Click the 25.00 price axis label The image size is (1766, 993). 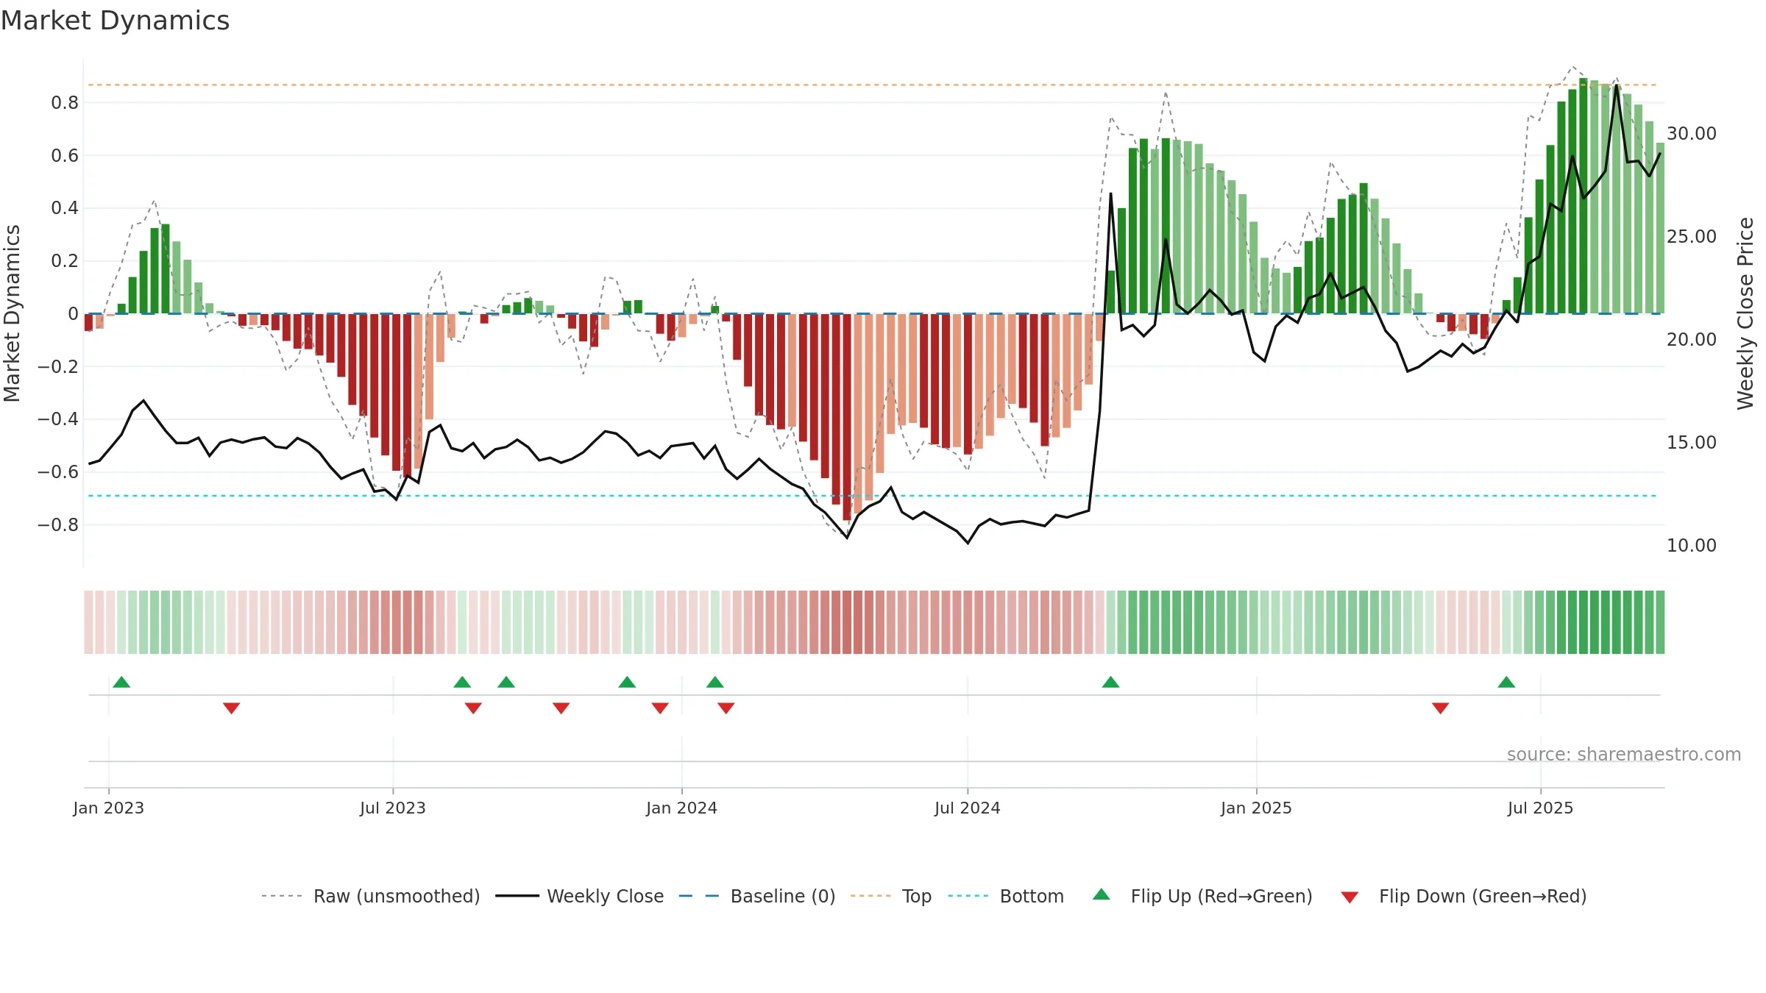click(x=1692, y=237)
